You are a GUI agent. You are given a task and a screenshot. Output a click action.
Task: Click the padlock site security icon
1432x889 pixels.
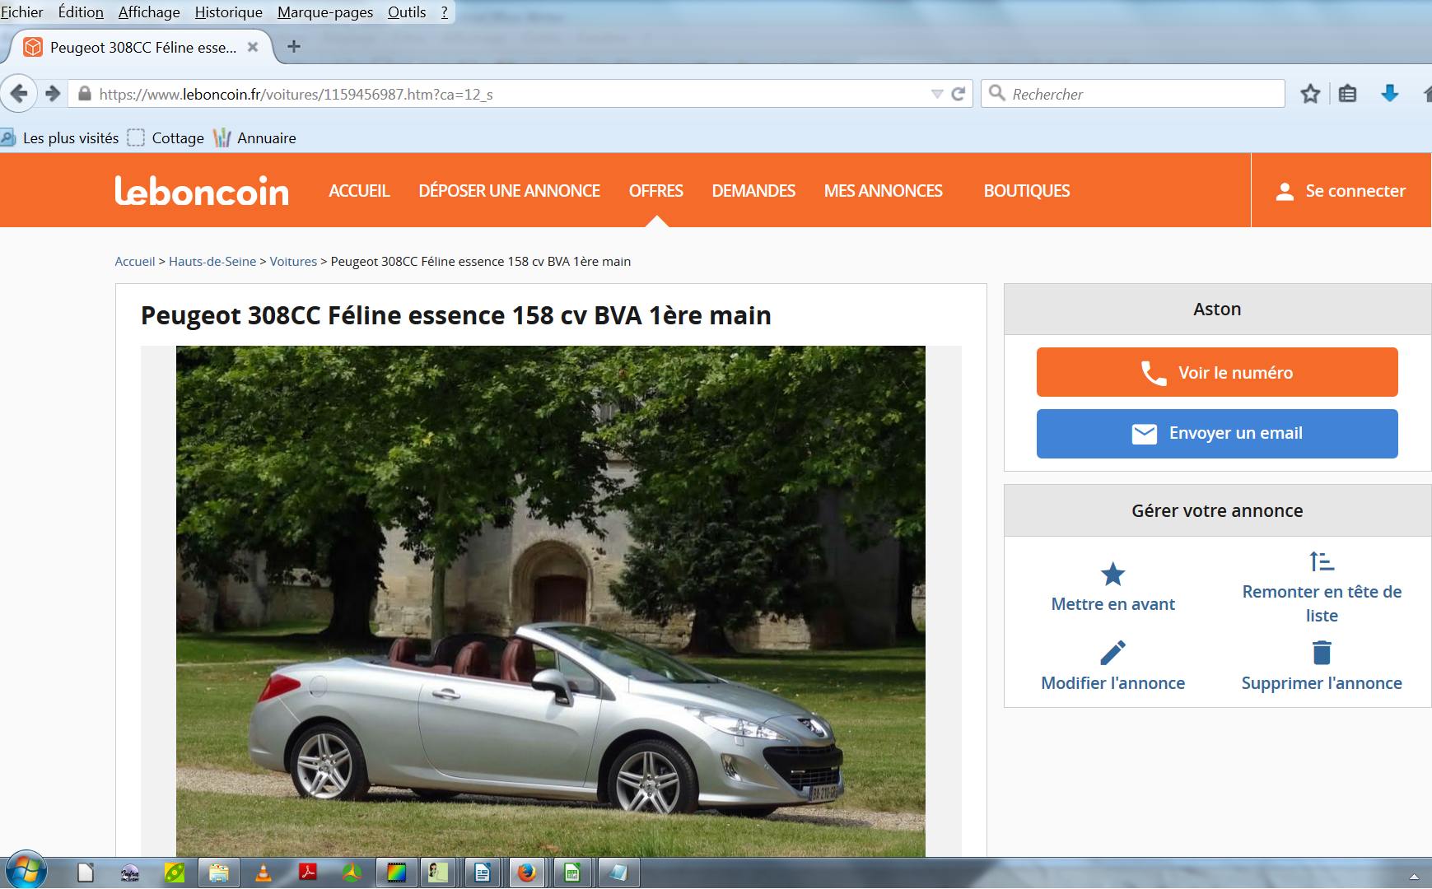pyautogui.click(x=83, y=94)
